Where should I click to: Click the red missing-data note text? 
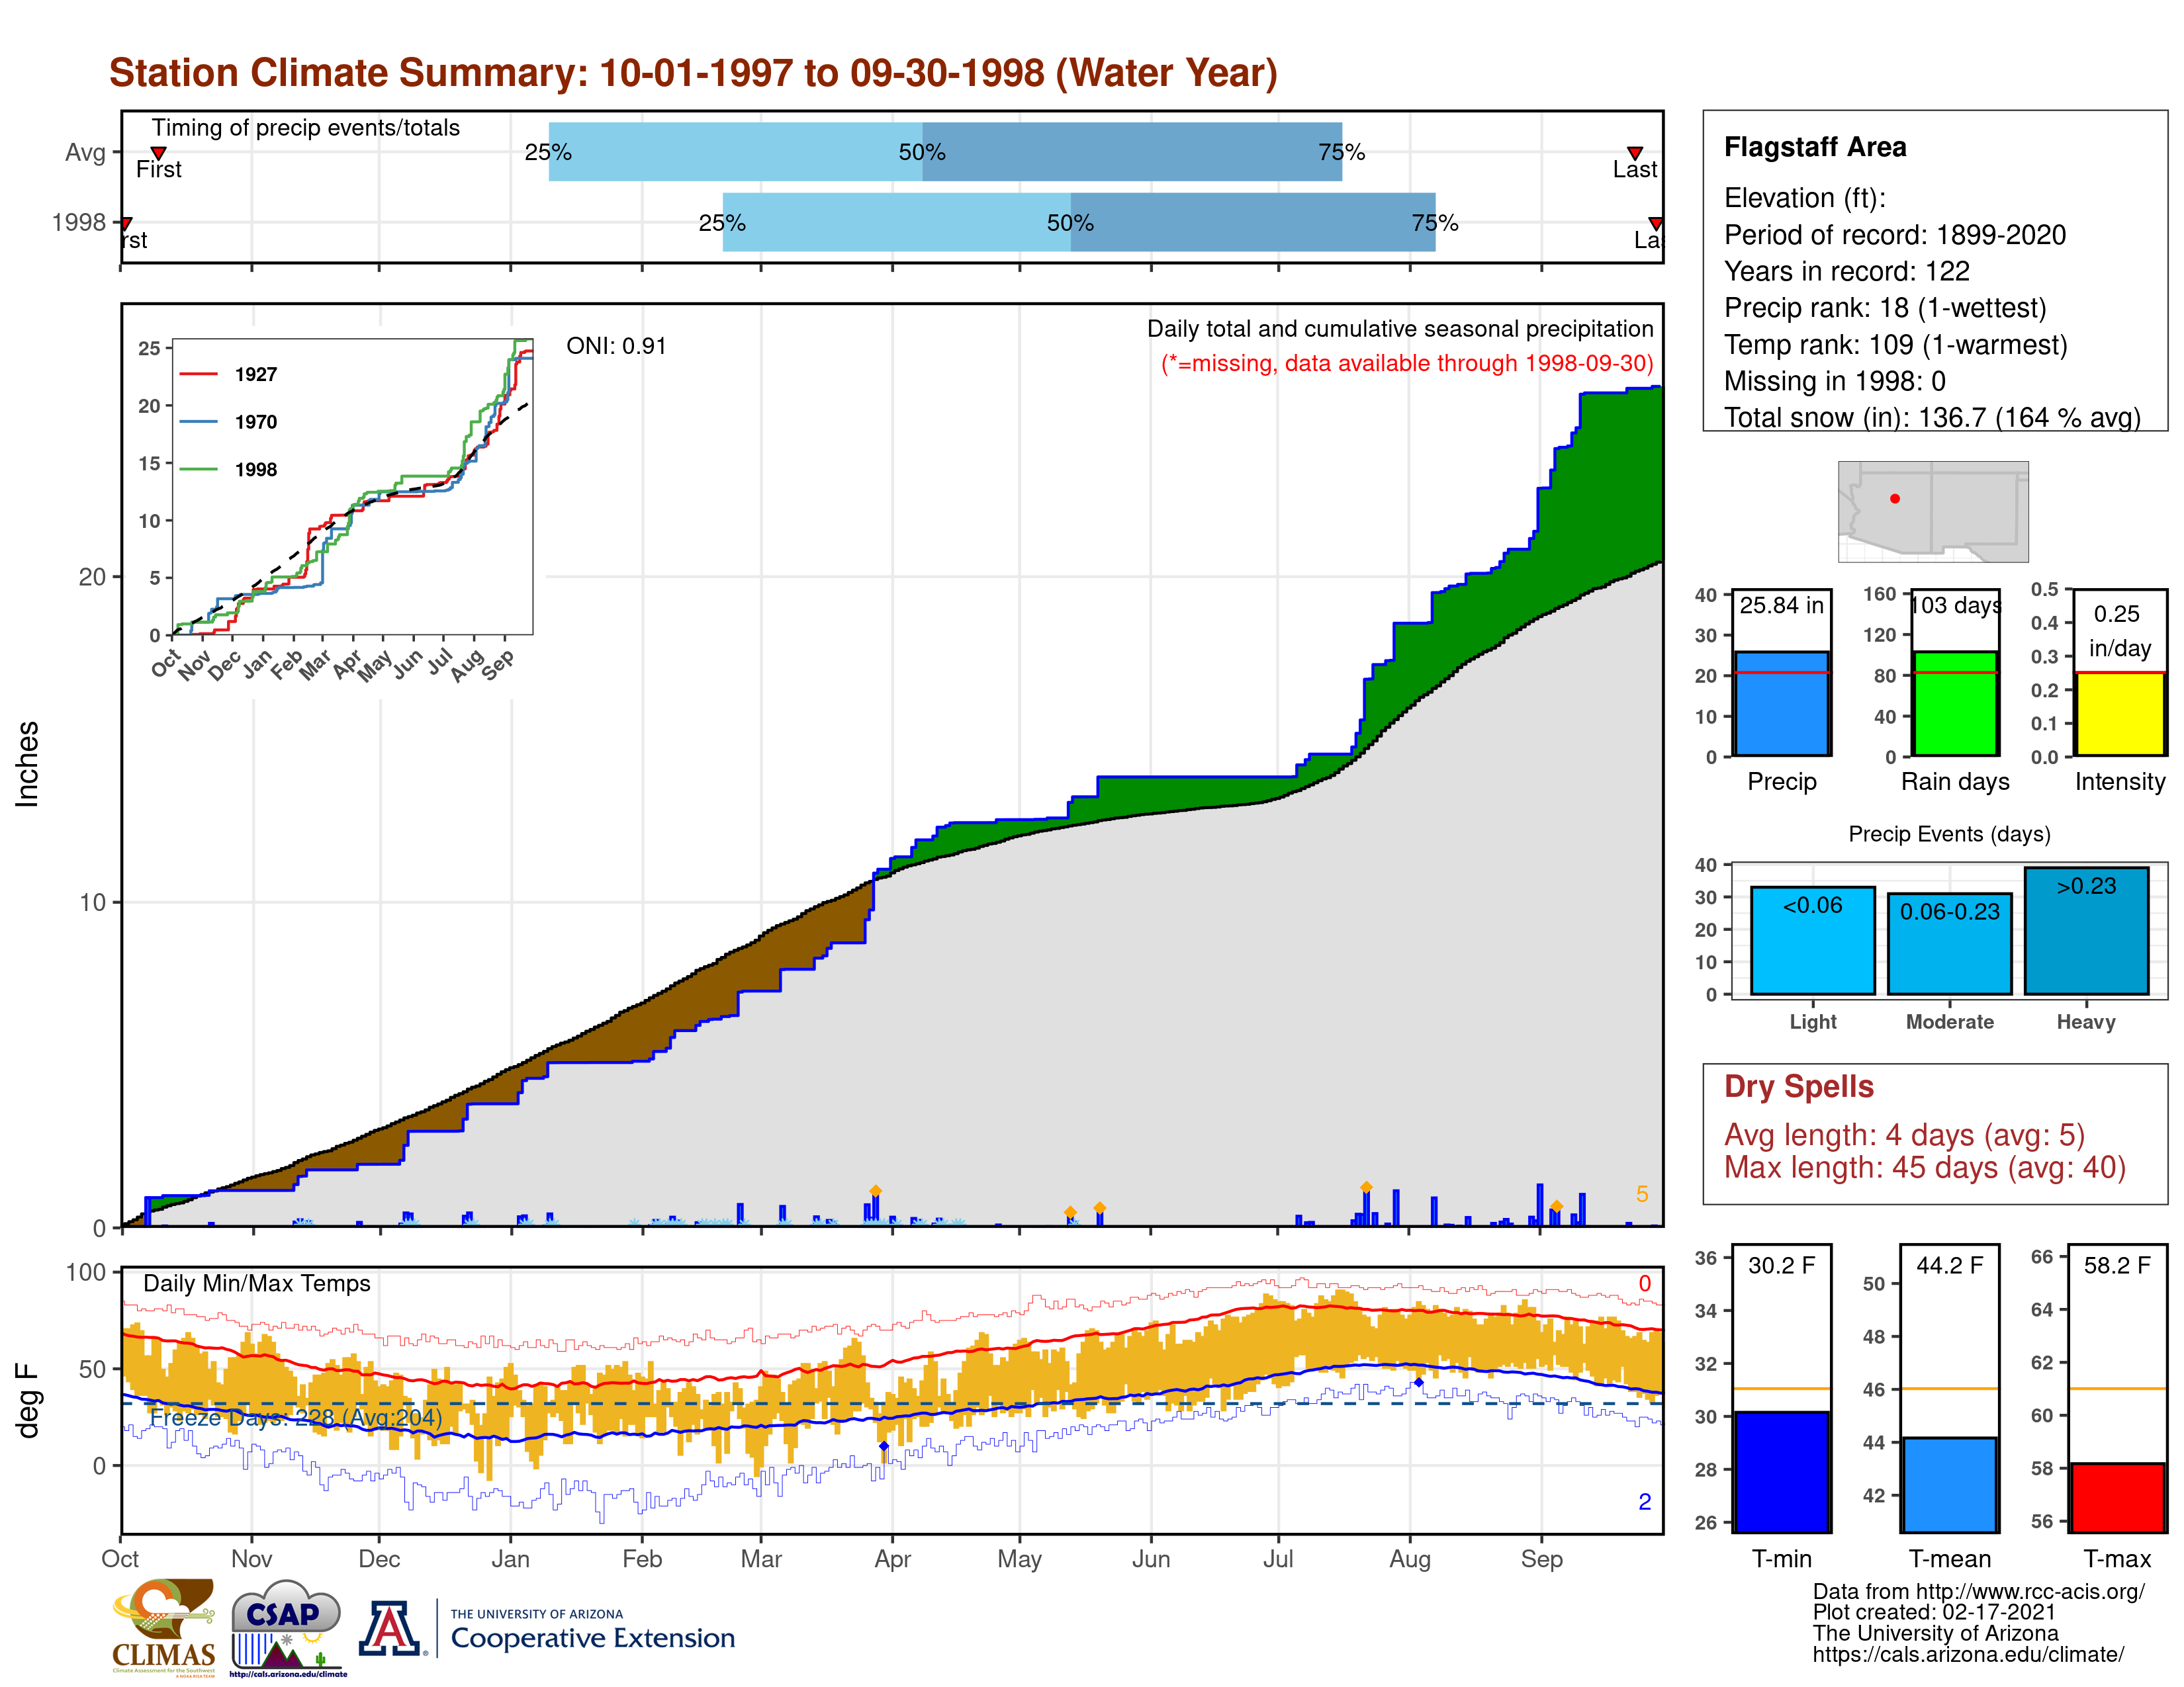pyautogui.click(x=1407, y=364)
